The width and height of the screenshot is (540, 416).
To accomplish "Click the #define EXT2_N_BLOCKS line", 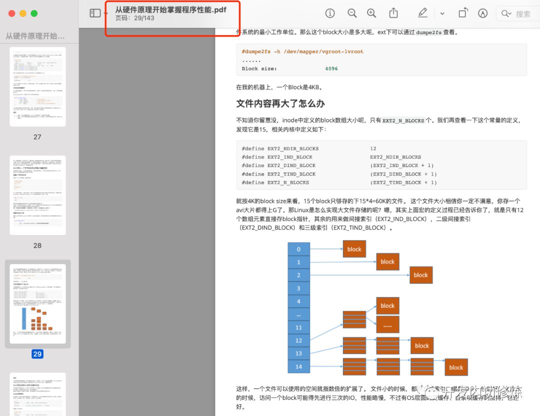I will 339,182.
